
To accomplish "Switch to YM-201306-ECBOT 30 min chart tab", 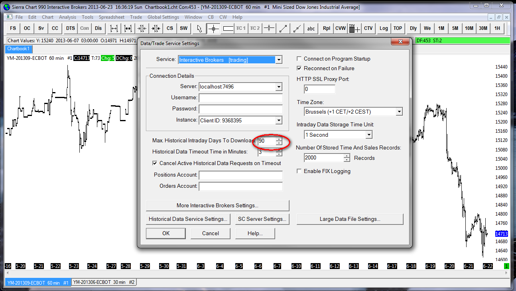I will pyautogui.click(x=104, y=282).
